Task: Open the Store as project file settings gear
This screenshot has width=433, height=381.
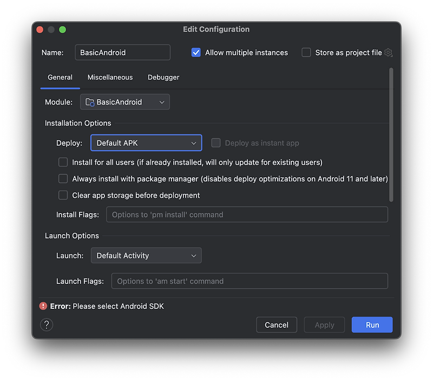Action: 388,53
